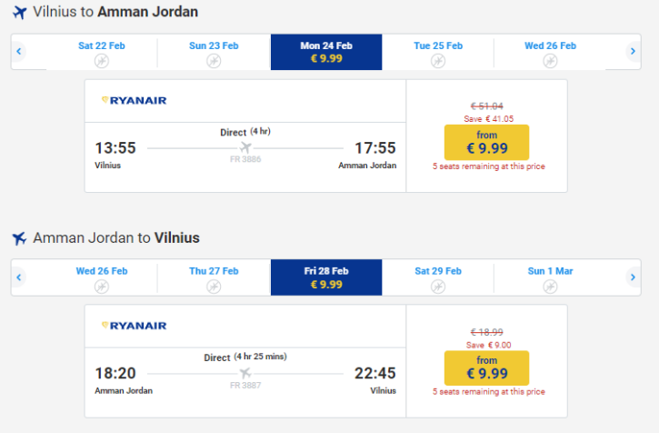The image size is (659, 433).
Task: Select Mon 24 Feb outbound tab
Action: point(326,52)
